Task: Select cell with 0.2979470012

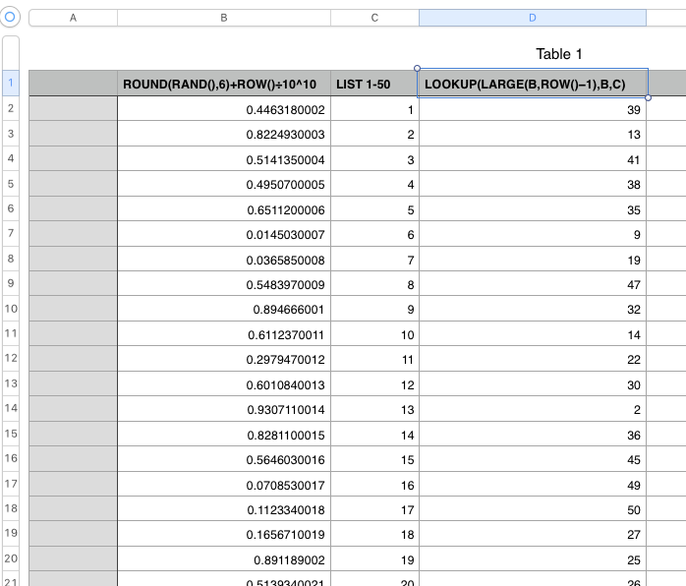Action: pyautogui.click(x=224, y=359)
